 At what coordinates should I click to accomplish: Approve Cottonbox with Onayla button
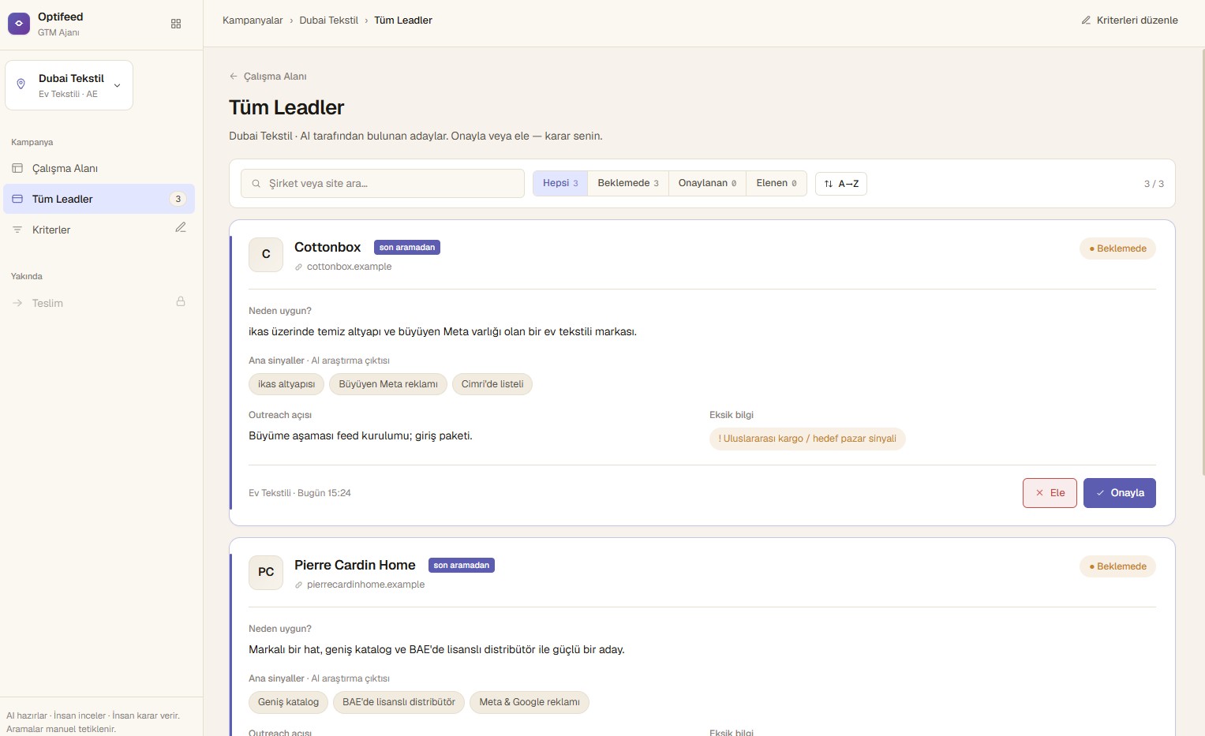1120,493
